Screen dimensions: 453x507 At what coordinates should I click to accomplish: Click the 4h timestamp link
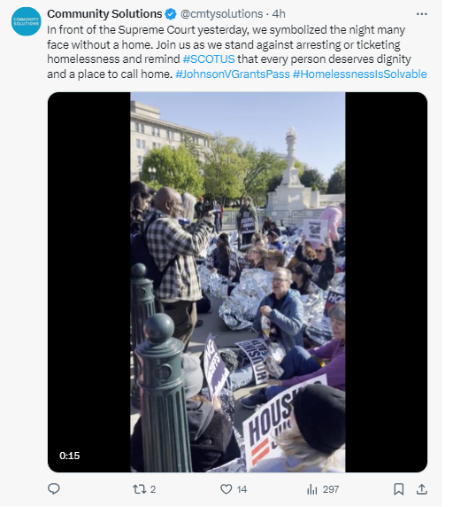click(279, 14)
